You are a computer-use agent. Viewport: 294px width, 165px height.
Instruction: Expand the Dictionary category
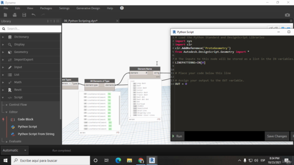coord(3,37)
